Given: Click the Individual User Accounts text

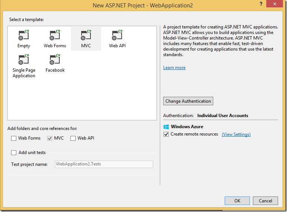Looking at the screenshot, I should pos(222,116).
